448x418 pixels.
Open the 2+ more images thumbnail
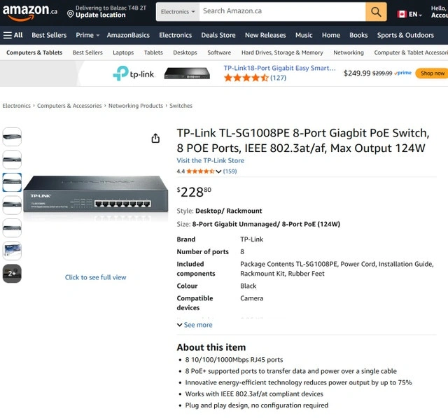[x=13, y=274]
